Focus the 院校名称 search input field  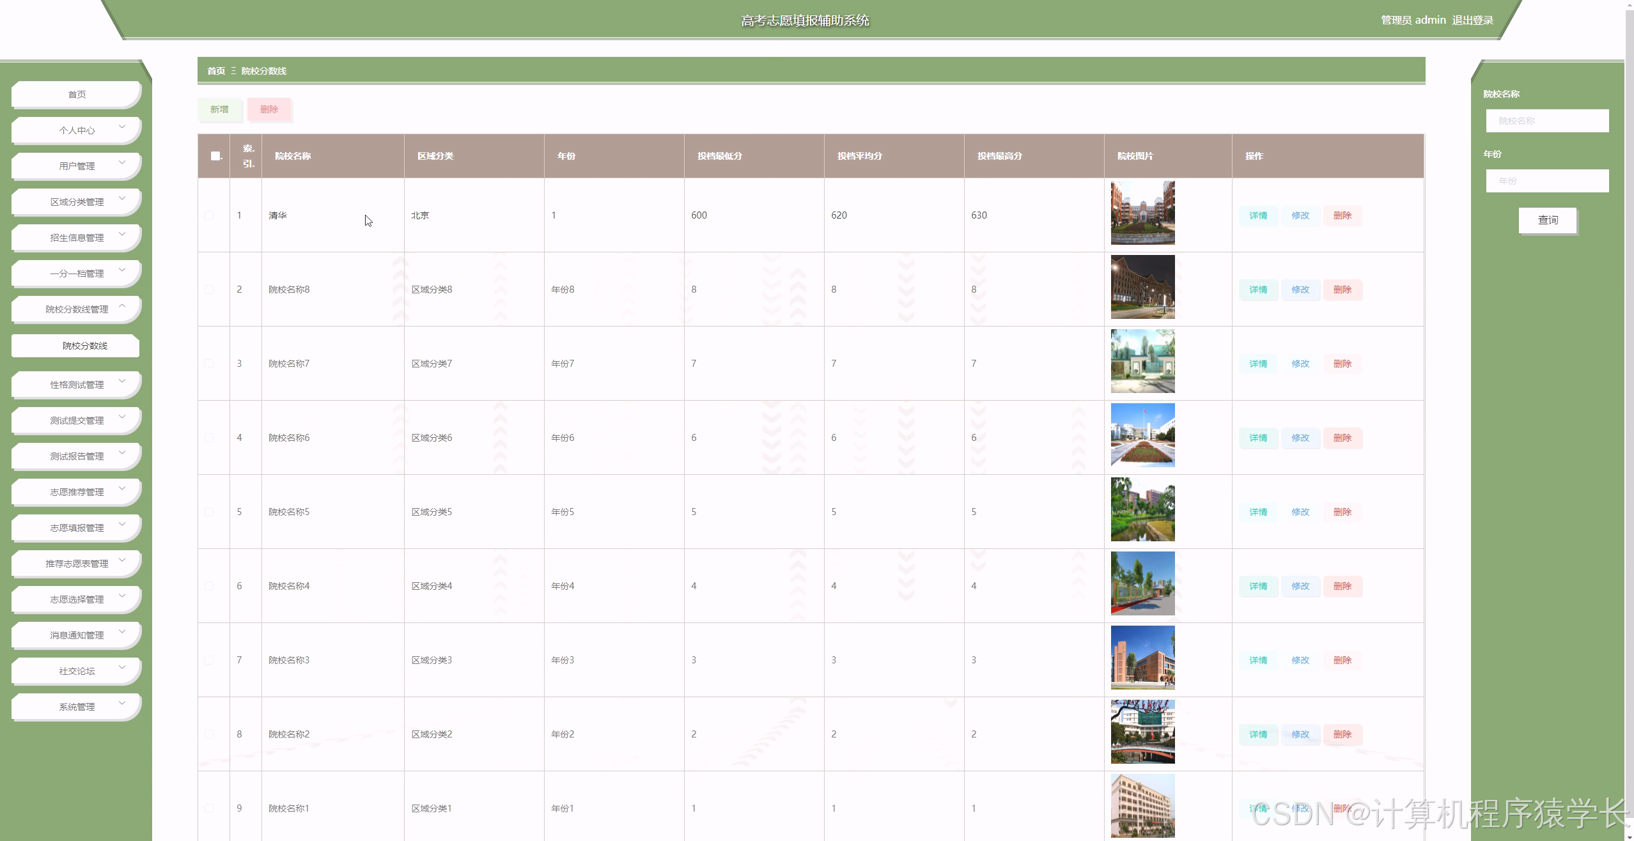(1546, 121)
